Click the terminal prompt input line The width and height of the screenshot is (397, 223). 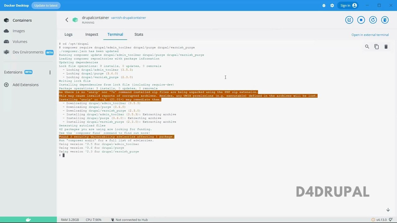[61, 155]
